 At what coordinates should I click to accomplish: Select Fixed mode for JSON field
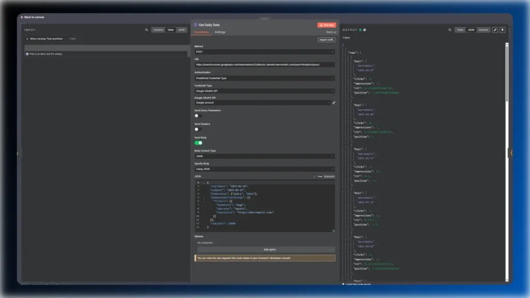[x=320, y=176]
